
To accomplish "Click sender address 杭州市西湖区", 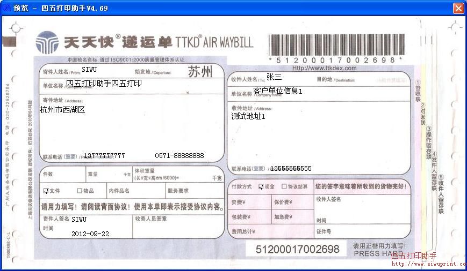I will [x=62, y=110].
